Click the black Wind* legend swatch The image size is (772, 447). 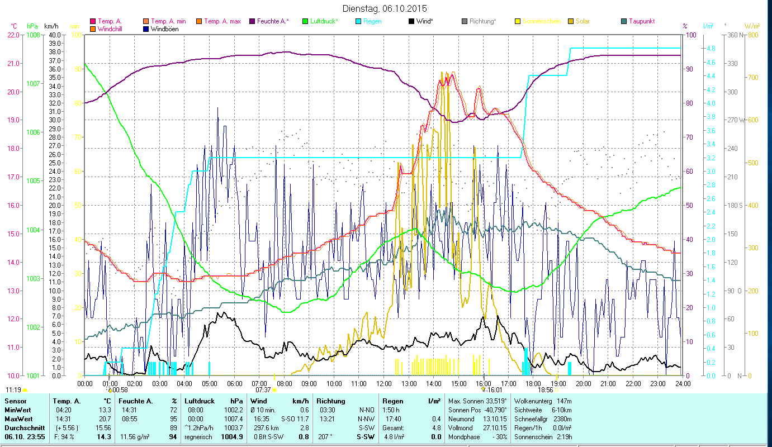click(411, 22)
